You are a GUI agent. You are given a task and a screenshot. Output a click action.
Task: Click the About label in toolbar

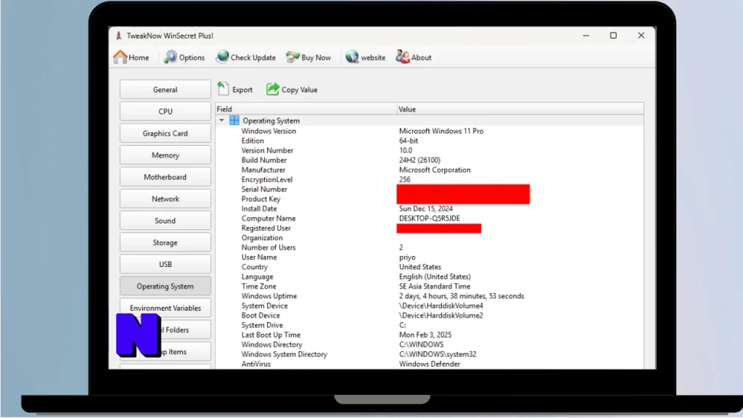(x=422, y=57)
